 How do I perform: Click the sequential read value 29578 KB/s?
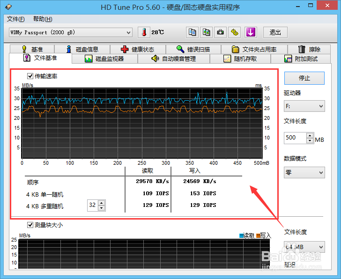(152, 181)
